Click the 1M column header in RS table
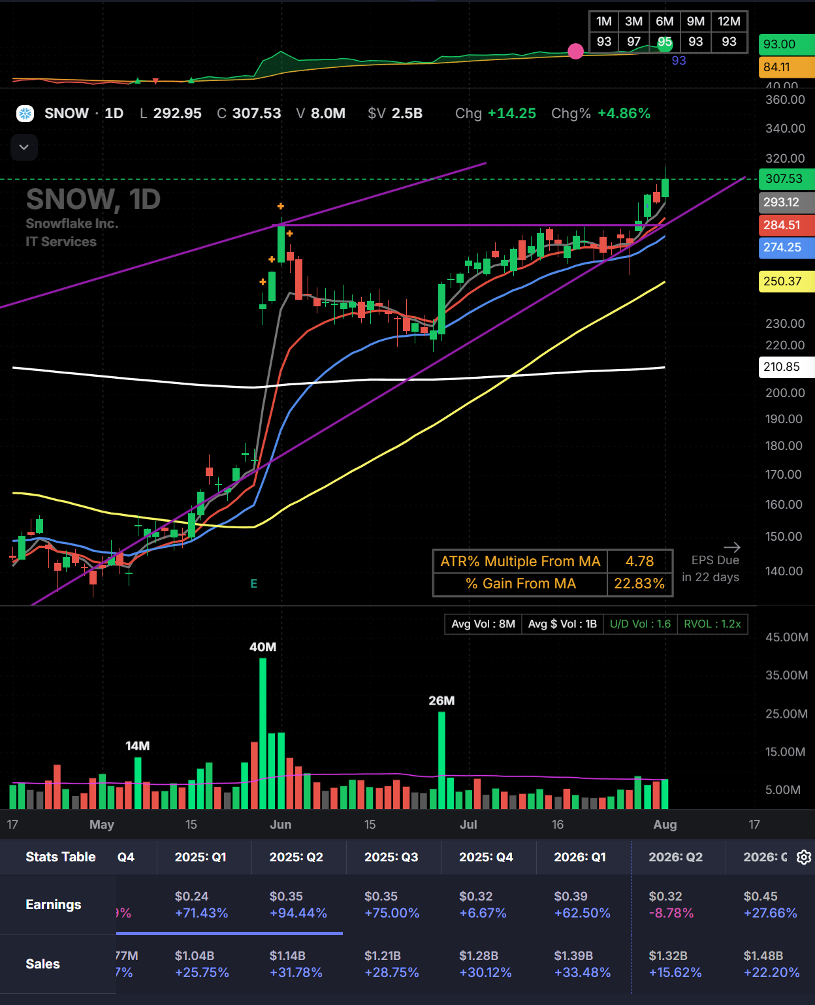This screenshot has width=815, height=1005. (604, 21)
